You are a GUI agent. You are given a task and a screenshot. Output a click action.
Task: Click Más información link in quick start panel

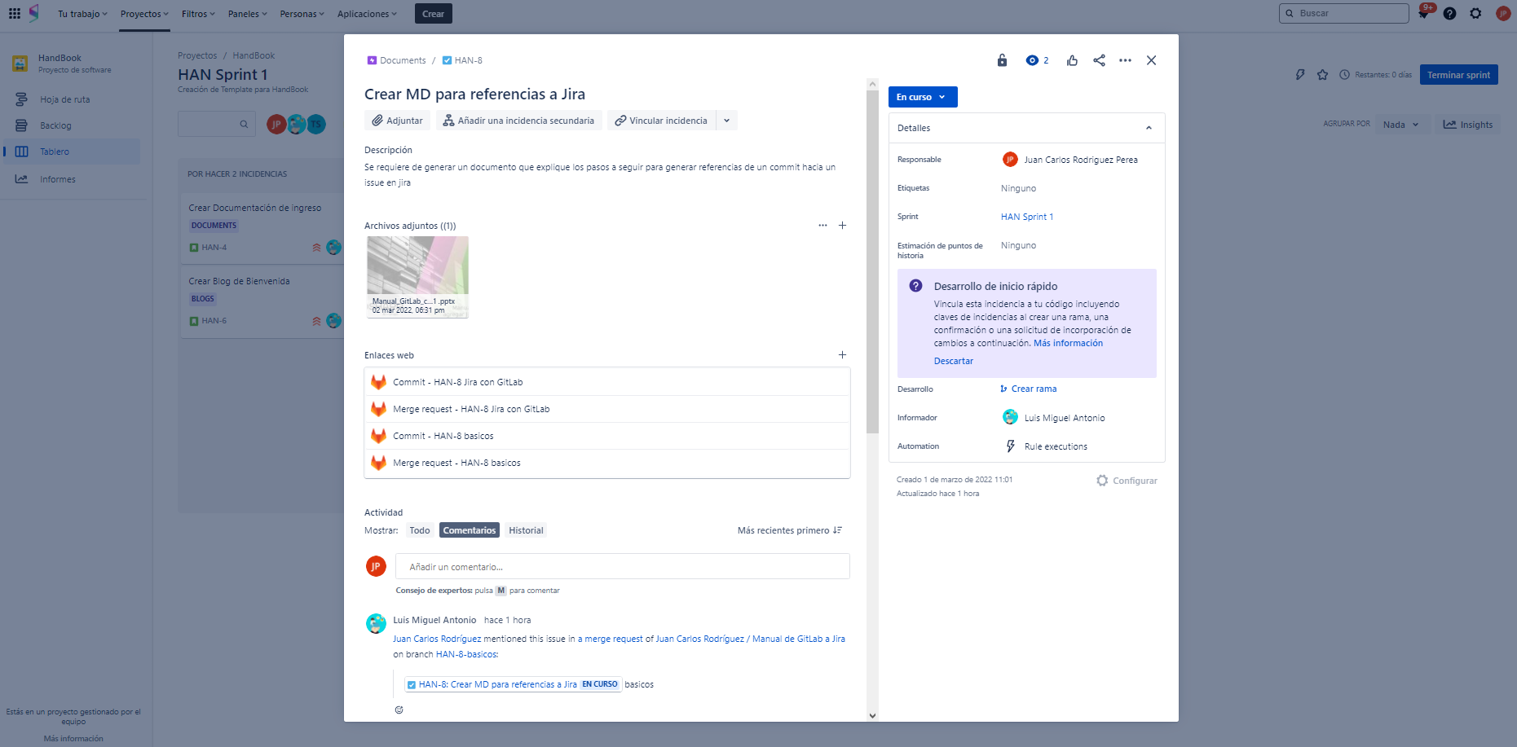(x=1068, y=343)
